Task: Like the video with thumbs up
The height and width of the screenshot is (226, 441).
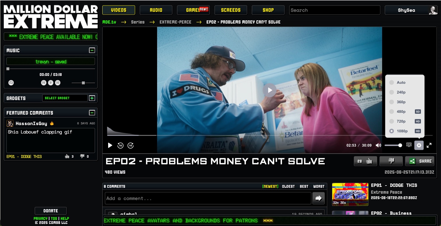Action: pos(366,161)
